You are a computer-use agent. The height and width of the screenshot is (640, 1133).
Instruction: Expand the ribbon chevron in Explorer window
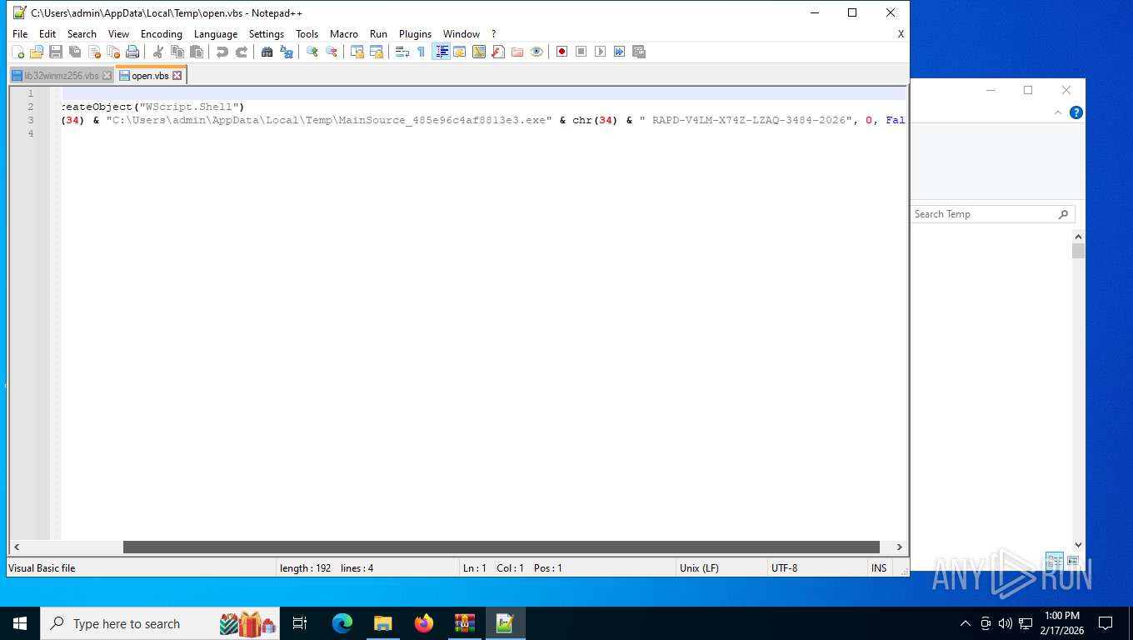coord(1059,112)
